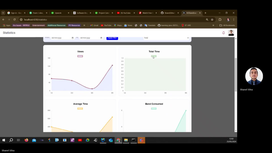Open Chrome's three-dot menu
The width and height of the screenshot is (272, 153).
[234, 20]
